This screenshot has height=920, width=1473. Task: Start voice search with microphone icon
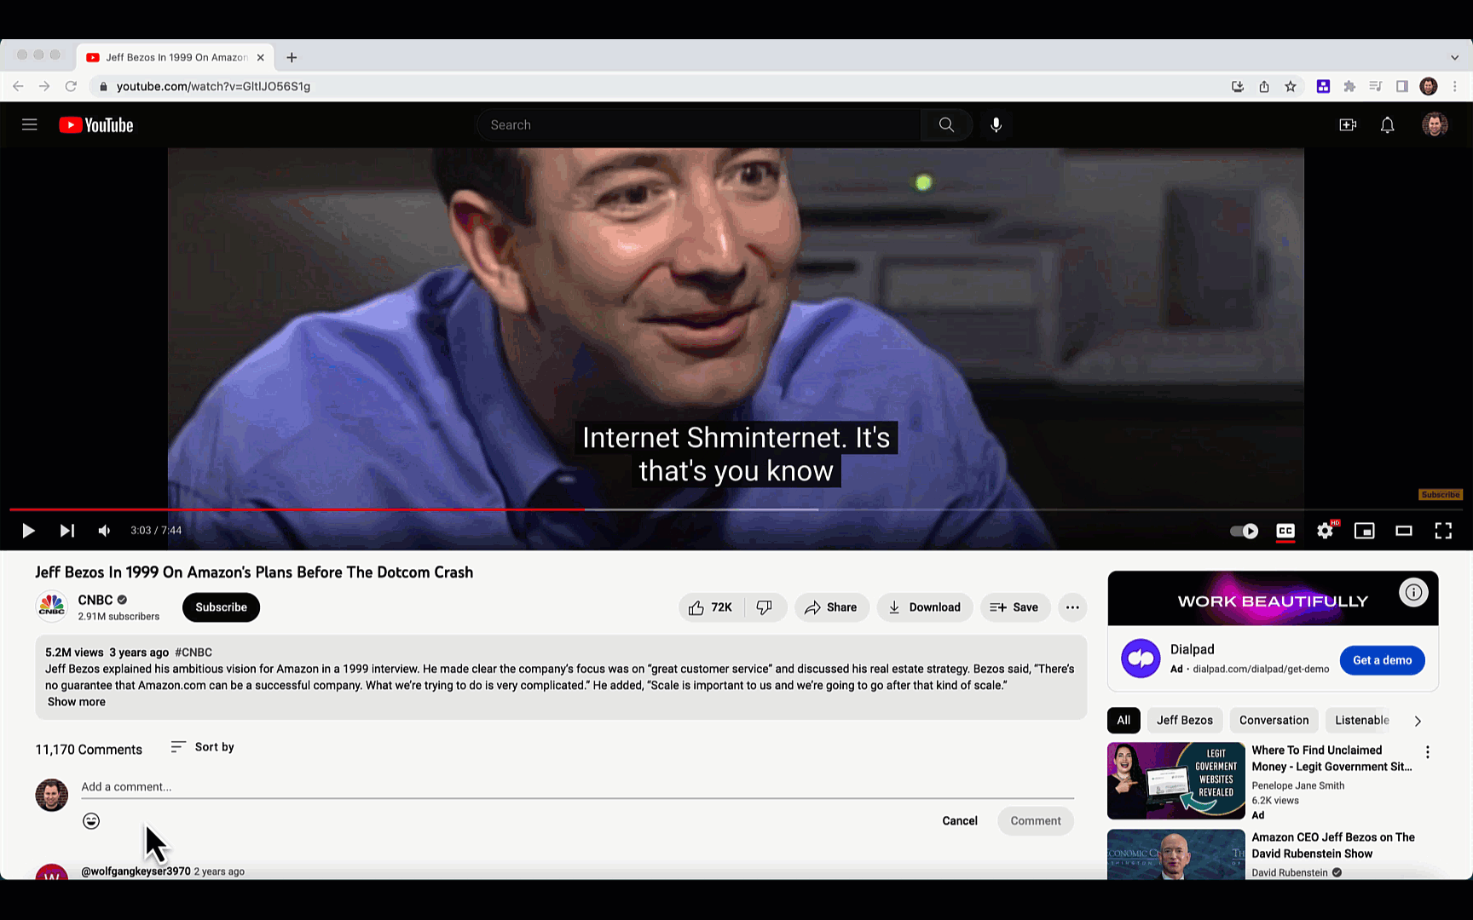pos(996,125)
